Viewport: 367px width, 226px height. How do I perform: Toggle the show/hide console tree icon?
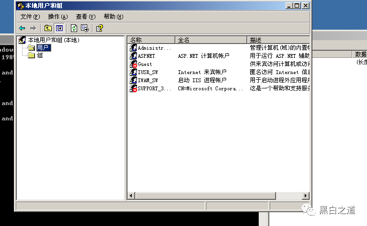[x=59, y=28]
